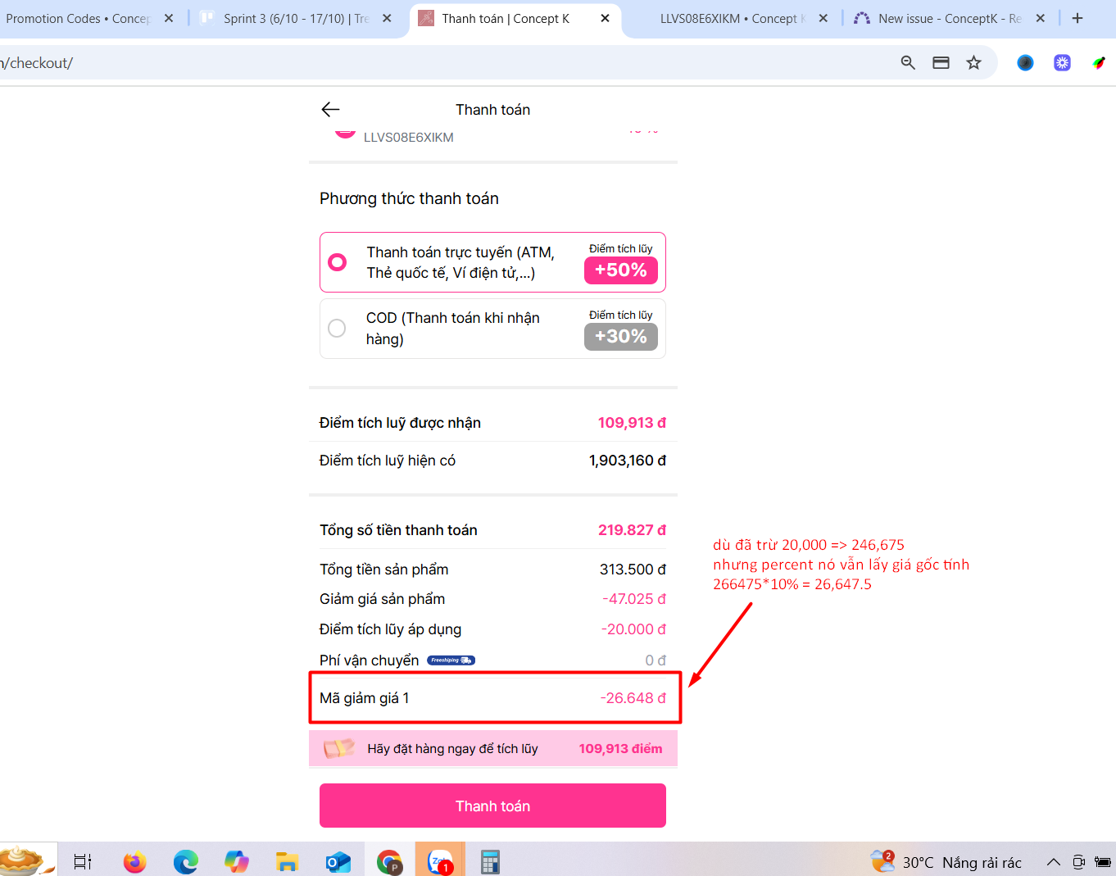Click the zoom magnifier icon in address bar
The image size is (1116, 876).
908,63
